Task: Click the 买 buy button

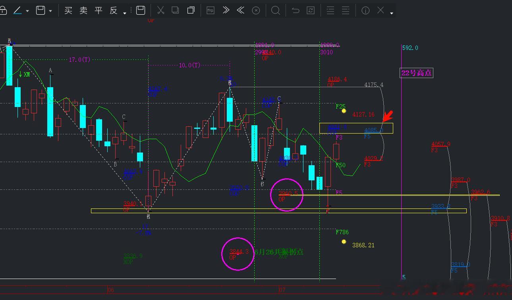Action: pyautogui.click(x=68, y=11)
